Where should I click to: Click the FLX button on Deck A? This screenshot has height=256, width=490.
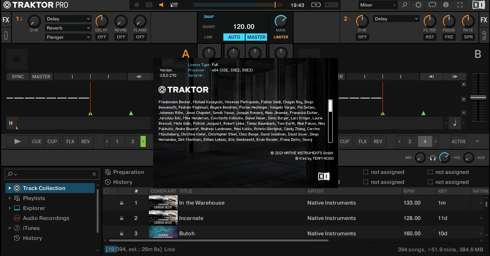click(70, 142)
